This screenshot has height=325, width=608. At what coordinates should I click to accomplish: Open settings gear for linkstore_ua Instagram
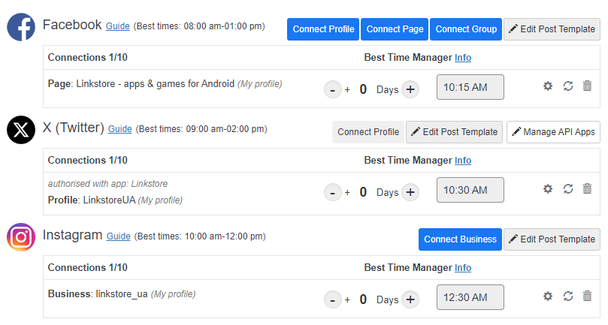coord(548,296)
